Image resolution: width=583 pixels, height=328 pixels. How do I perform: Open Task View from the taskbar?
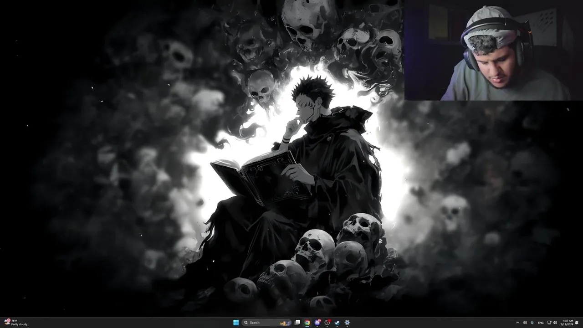click(297, 322)
